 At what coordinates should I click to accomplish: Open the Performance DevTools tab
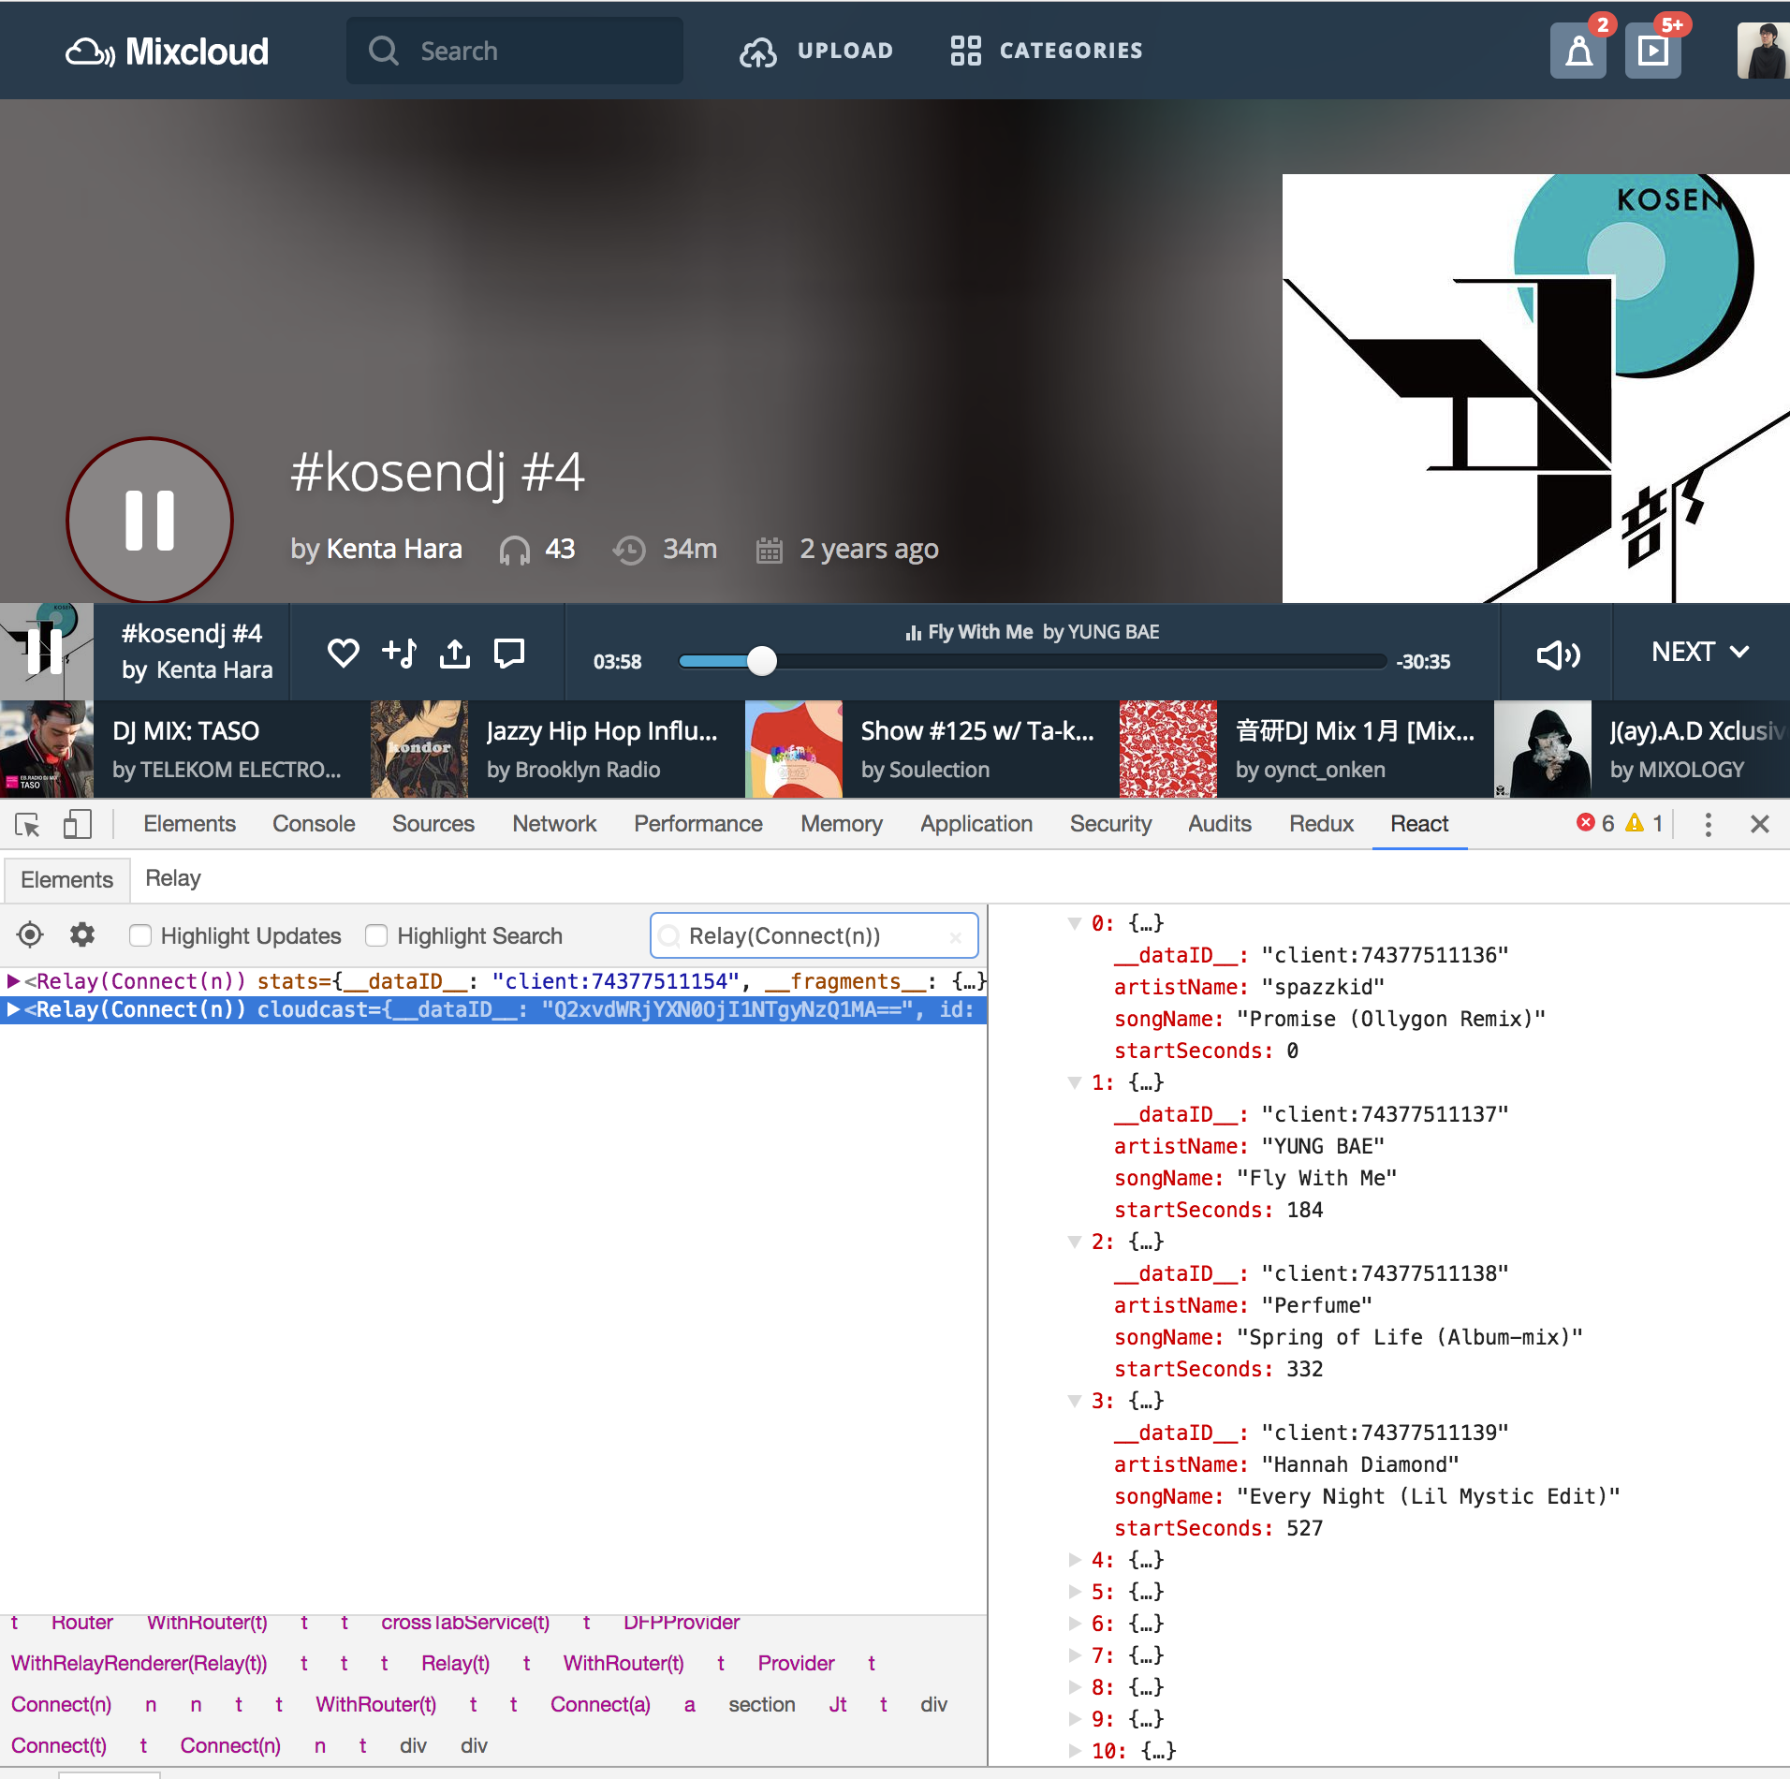point(698,824)
